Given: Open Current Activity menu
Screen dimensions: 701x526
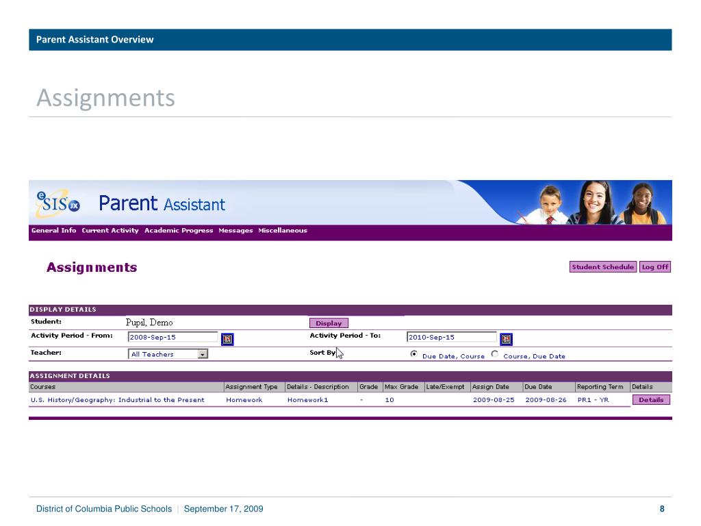Looking at the screenshot, I should (x=110, y=230).
